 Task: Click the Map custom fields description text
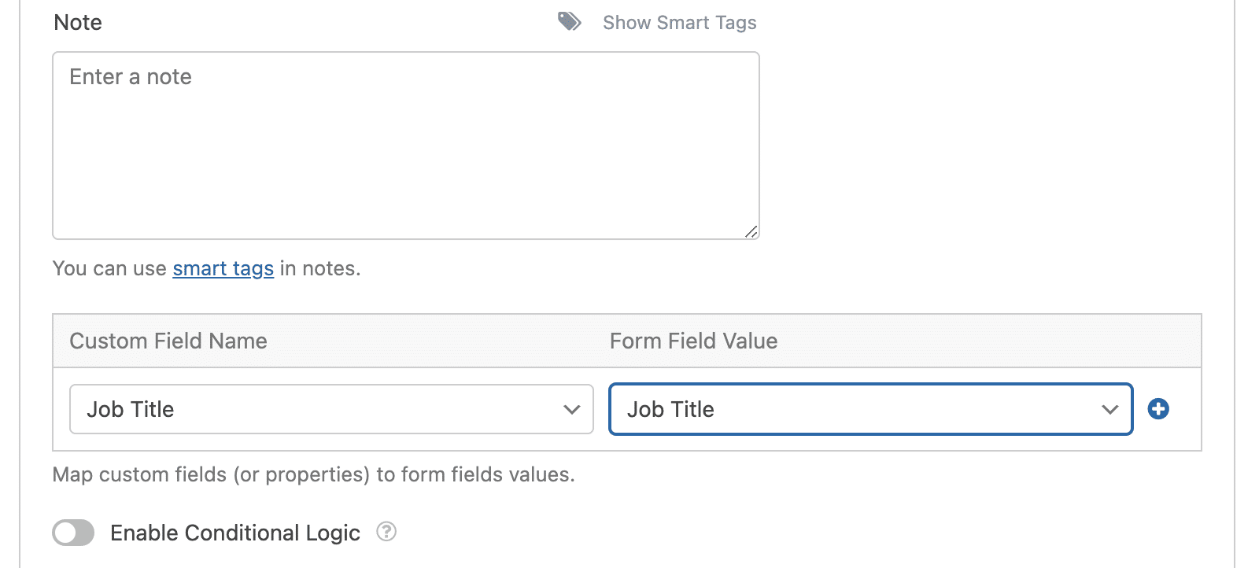pyautogui.click(x=313, y=475)
